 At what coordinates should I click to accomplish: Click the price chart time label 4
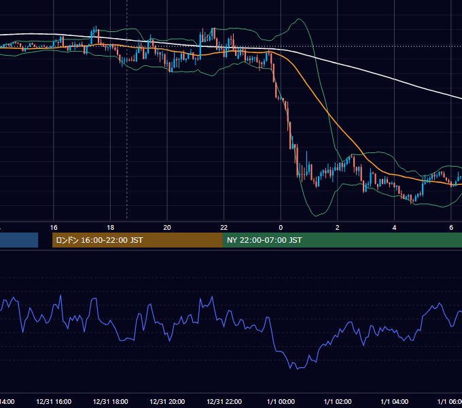394,228
